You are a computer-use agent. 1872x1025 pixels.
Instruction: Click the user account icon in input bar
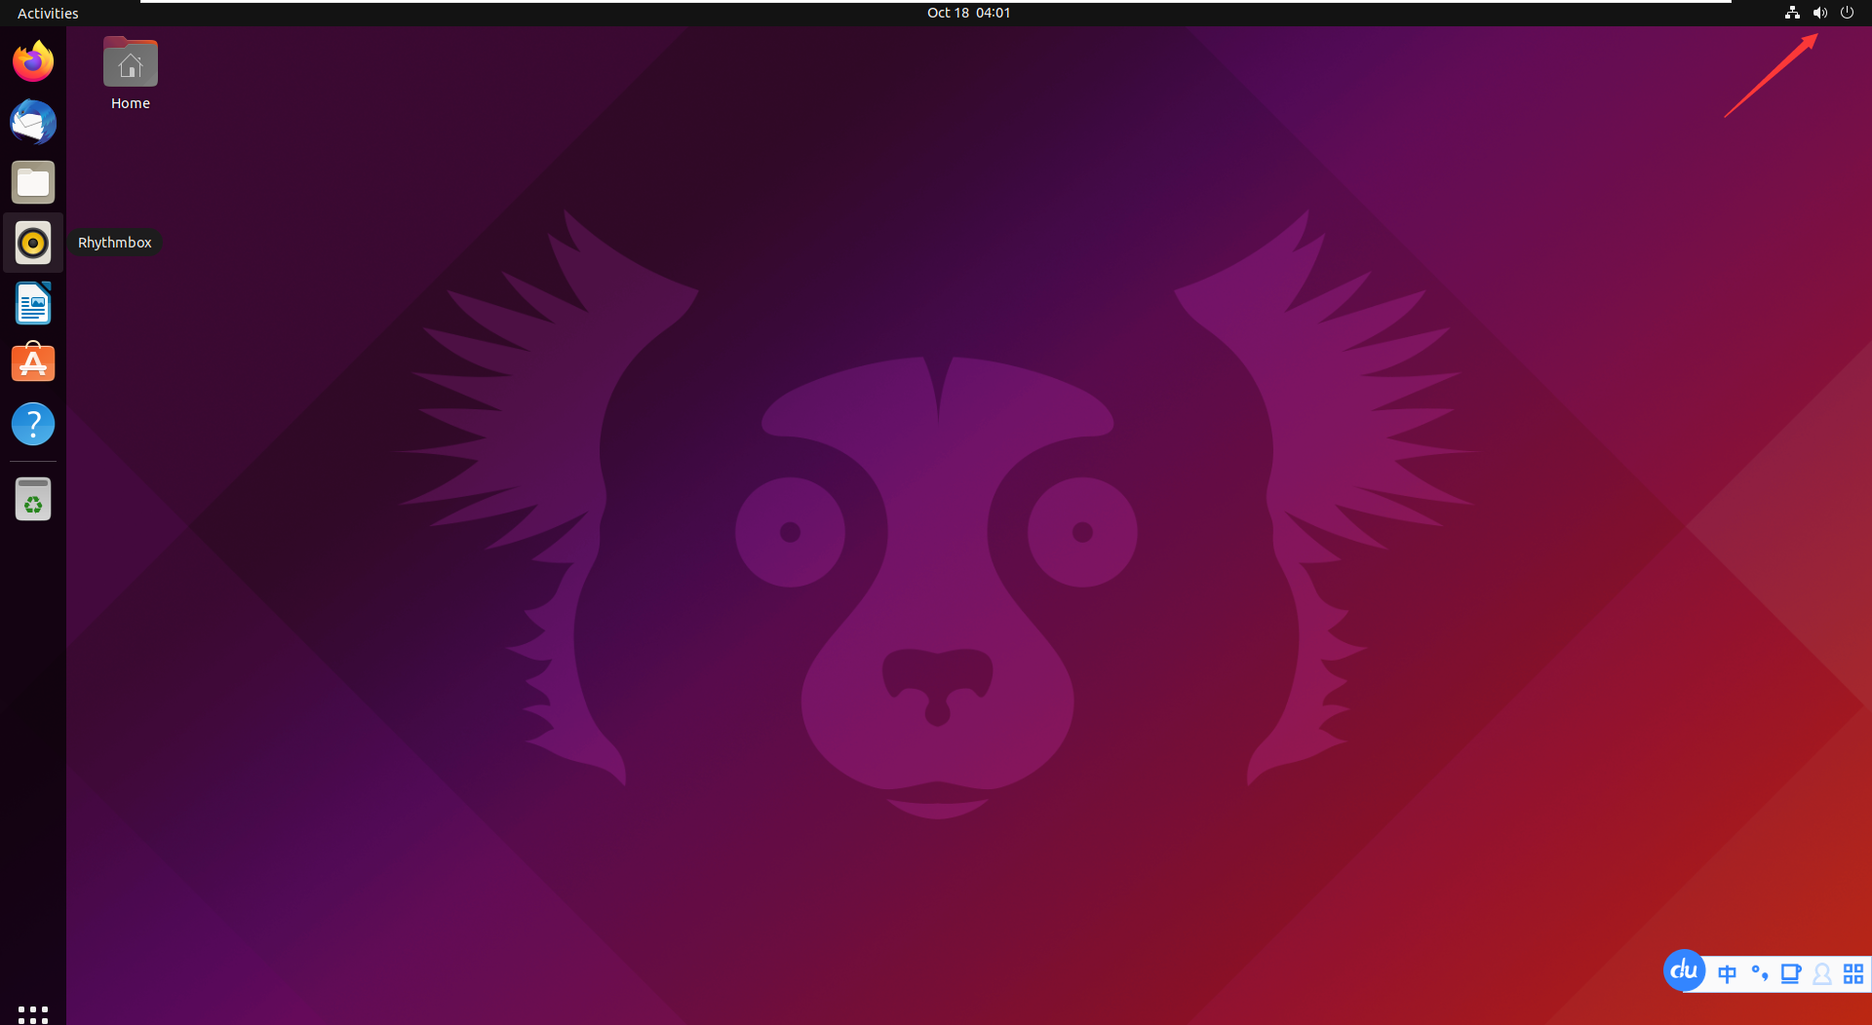1821,974
